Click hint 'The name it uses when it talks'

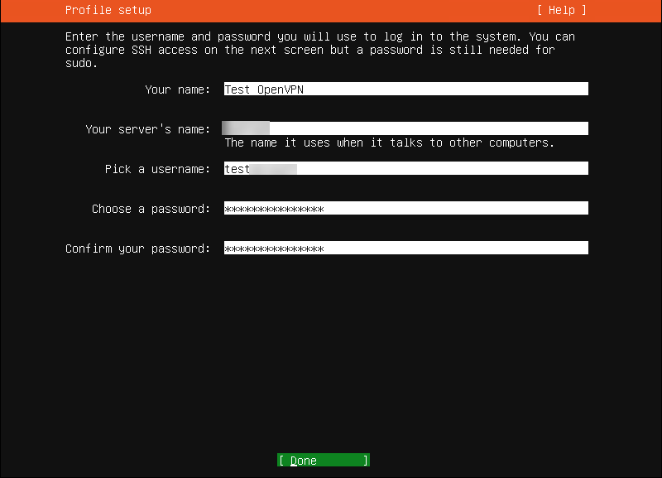(389, 142)
